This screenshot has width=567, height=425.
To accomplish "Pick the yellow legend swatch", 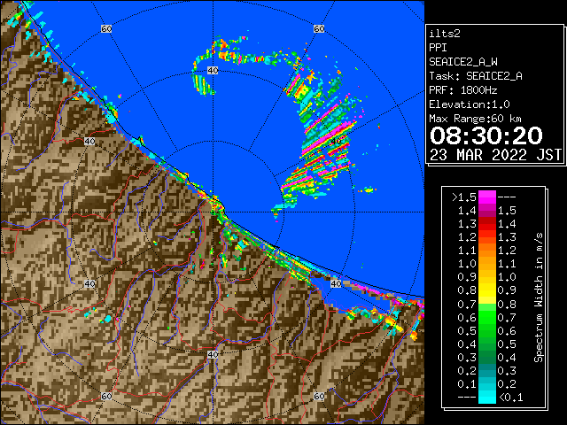I will coord(487,291).
